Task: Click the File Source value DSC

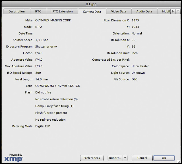Action: click(135, 79)
